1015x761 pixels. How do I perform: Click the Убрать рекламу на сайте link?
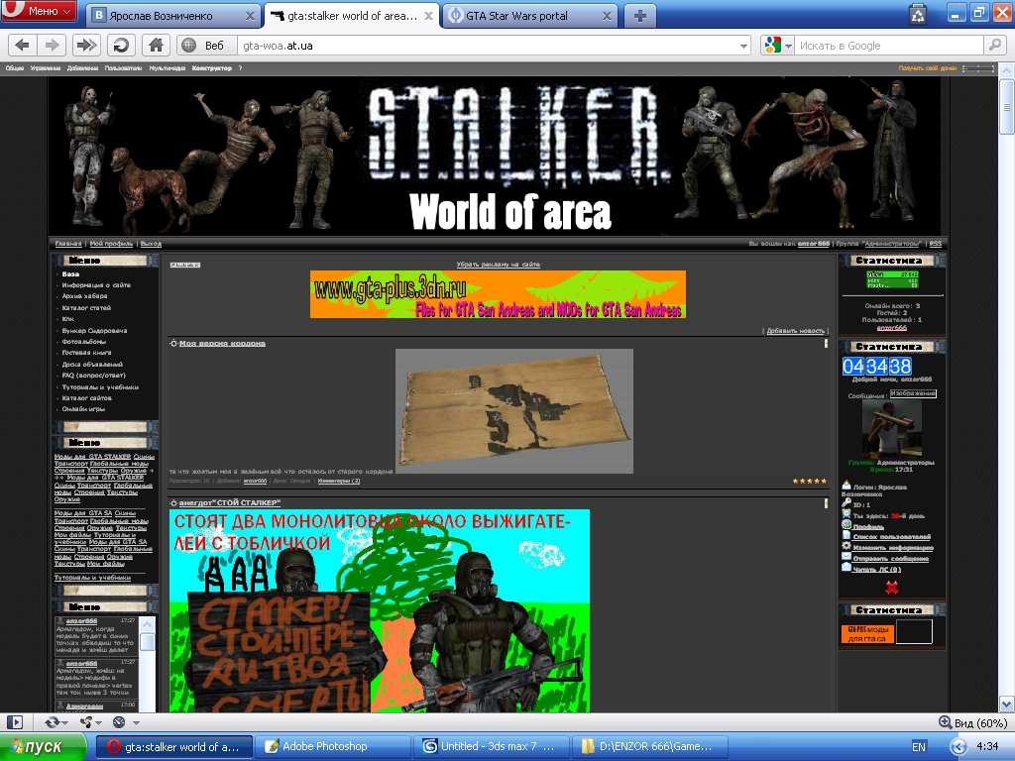[x=498, y=264]
